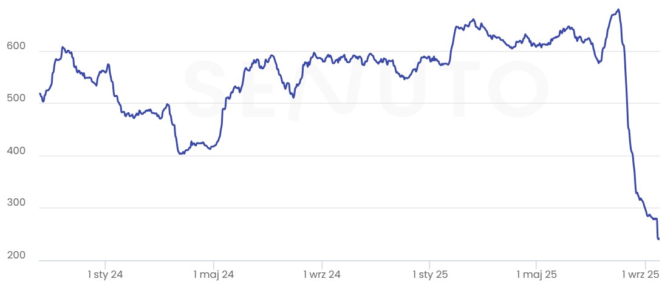Viewport: 662px width, 290px height.
Task: Select the "1 wrz 24" date label
Action: point(322,275)
